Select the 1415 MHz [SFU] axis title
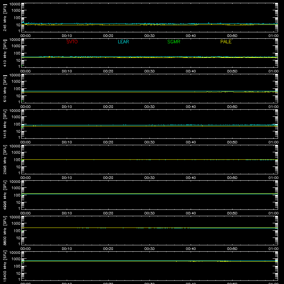The height and width of the screenshot is (284, 284). [5, 124]
